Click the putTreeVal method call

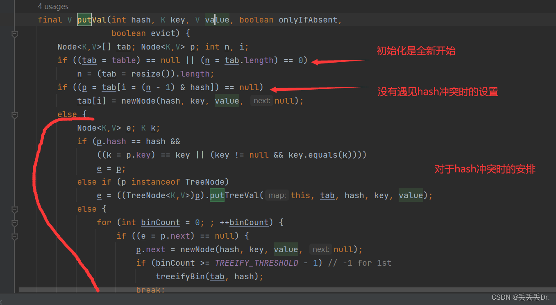pyautogui.click(x=234, y=196)
